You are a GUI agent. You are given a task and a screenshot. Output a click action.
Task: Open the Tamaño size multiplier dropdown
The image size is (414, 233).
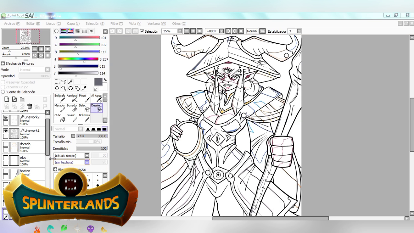73,136
